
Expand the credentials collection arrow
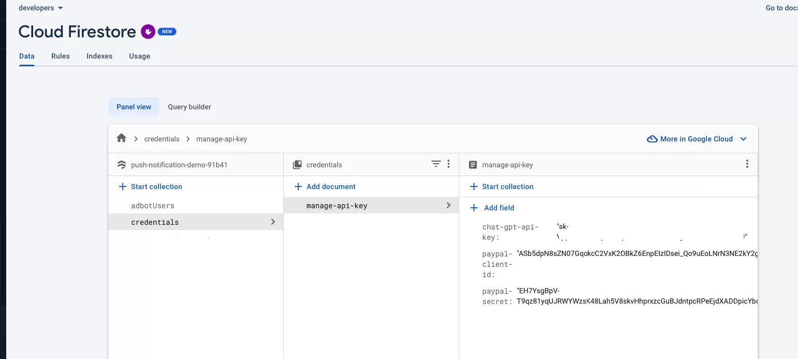pos(273,222)
